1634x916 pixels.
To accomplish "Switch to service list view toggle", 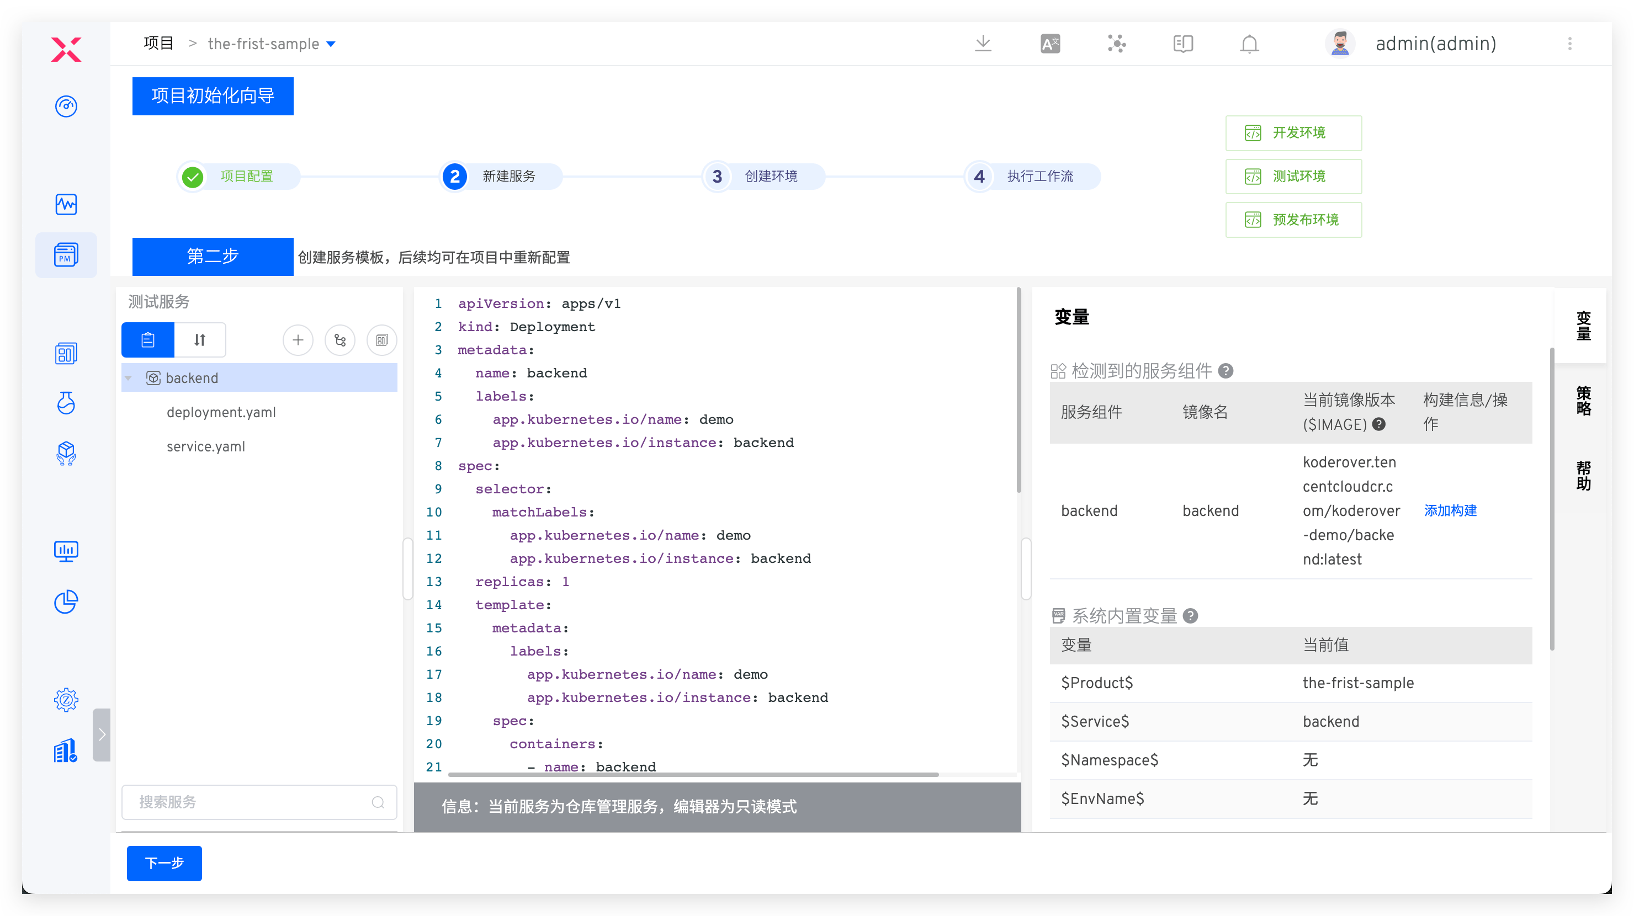I will (x=148, y=340).
